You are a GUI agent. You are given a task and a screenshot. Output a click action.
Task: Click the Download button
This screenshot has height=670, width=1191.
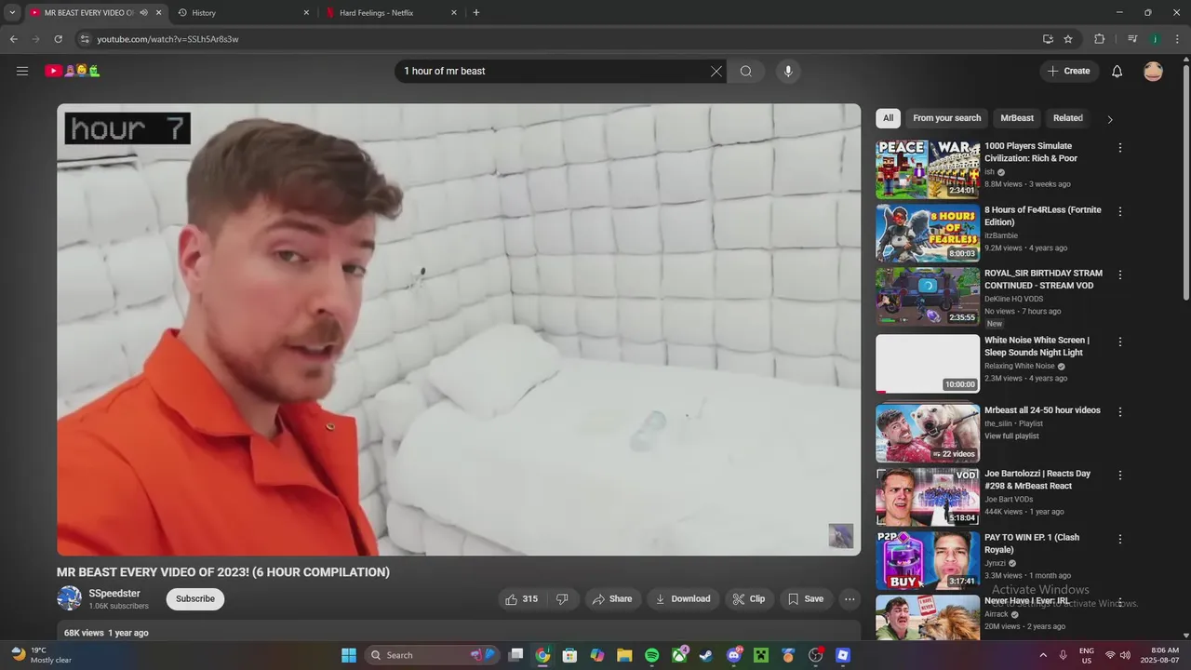pos(683,599)
